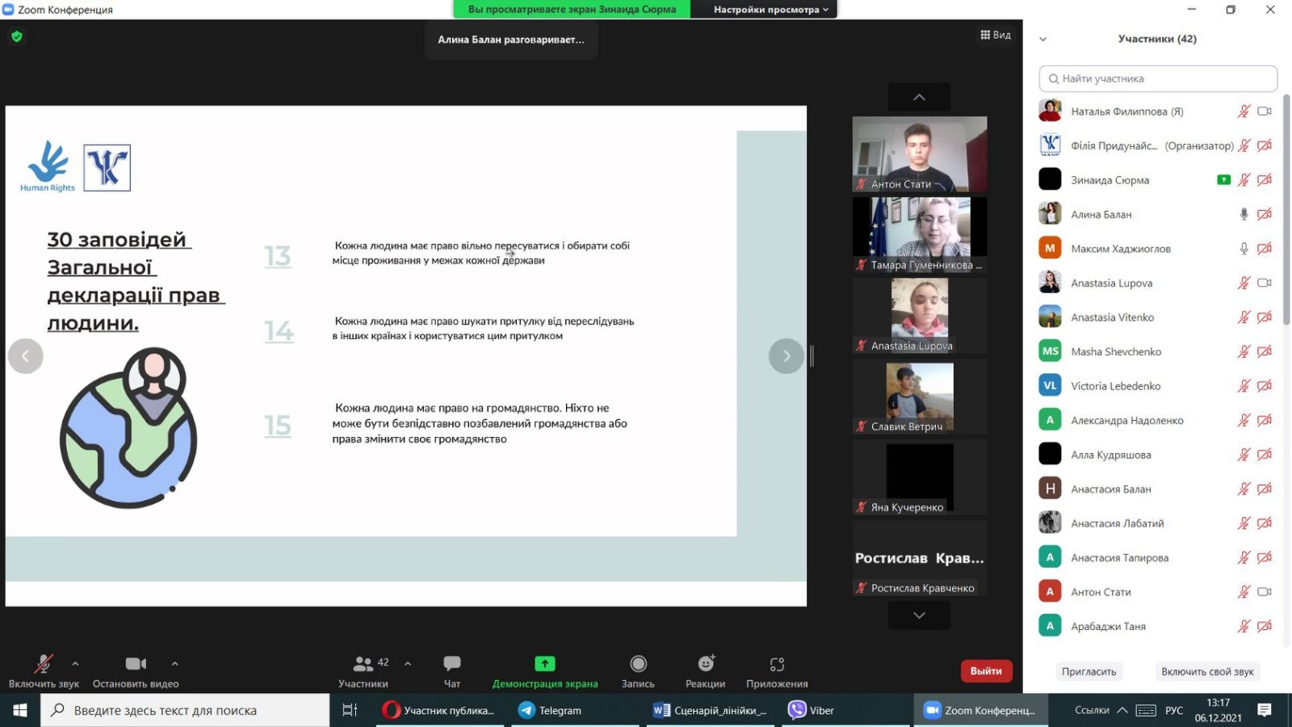This screenshot has width=1292, height=727.
Task: Open Reactions (Реакции) menu
Action: (706, 664)
